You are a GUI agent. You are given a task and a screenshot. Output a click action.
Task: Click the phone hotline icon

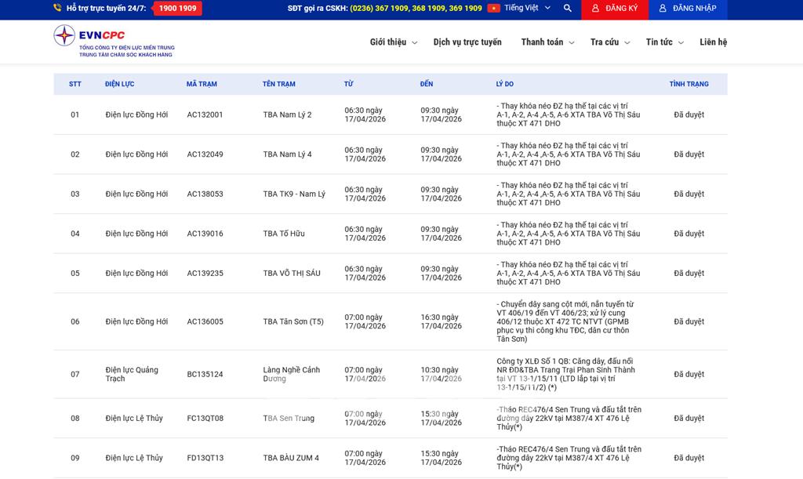[57, 9]
